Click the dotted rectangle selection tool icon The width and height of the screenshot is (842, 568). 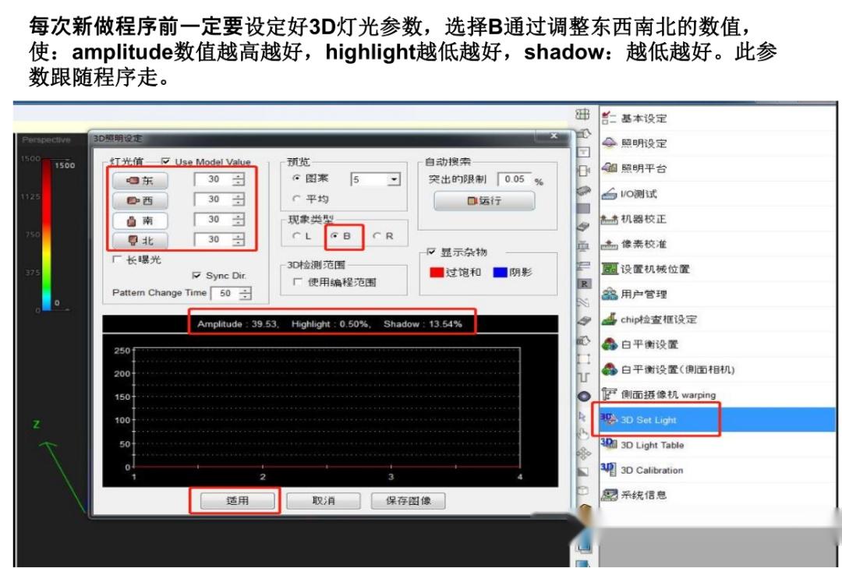583,359
